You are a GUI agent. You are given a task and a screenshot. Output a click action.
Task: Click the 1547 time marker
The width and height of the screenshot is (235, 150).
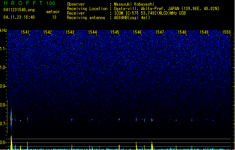(160, 32)
